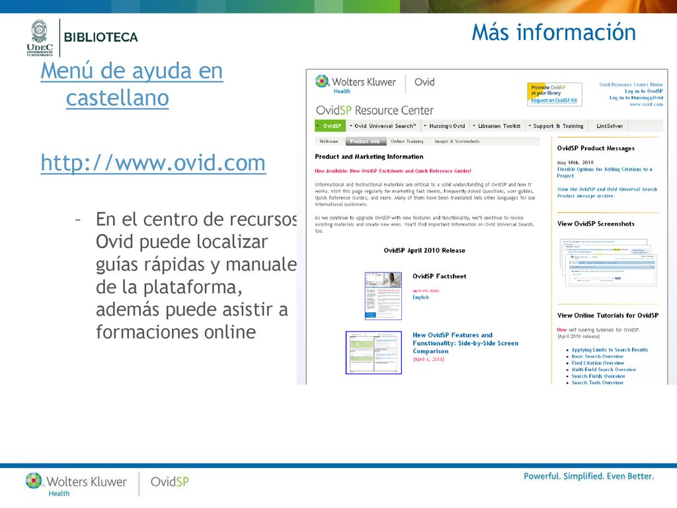The width and height of the screenshot is (677, 508).
Task: Click the BIBLIOTECA heading text
Action: point(100,38)
